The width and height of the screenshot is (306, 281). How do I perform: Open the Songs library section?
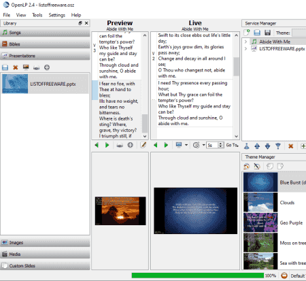tap(45, 33)
